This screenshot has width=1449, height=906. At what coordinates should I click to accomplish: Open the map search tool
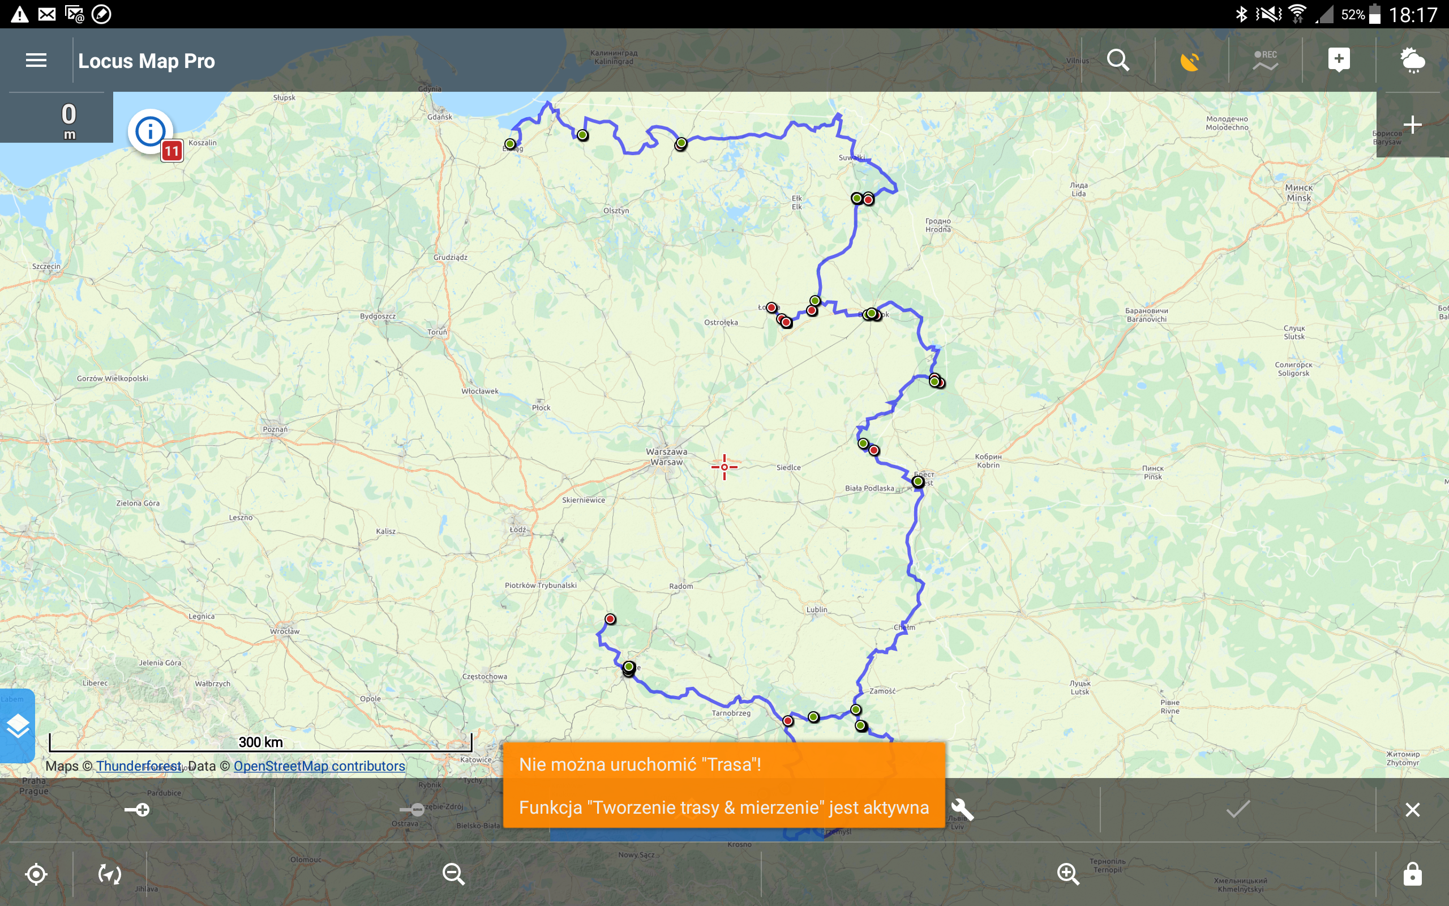(x=1118, y=61)
